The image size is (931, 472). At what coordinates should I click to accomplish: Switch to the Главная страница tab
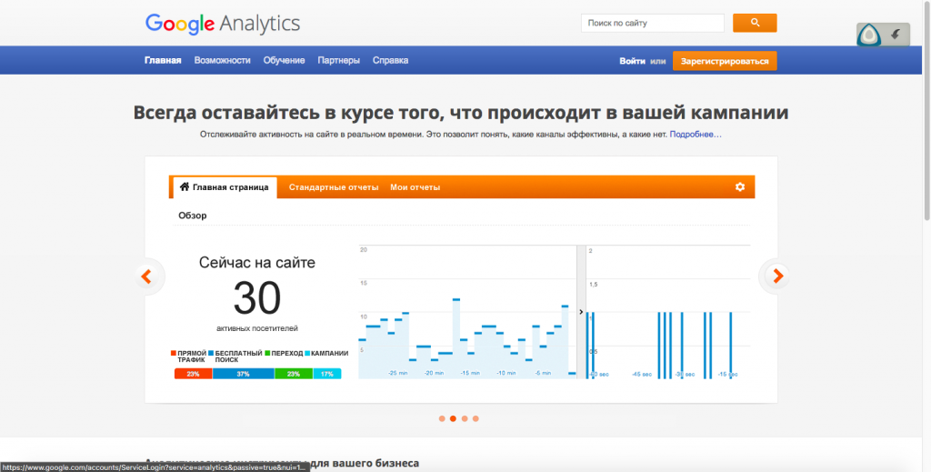(x=225, y=187)
